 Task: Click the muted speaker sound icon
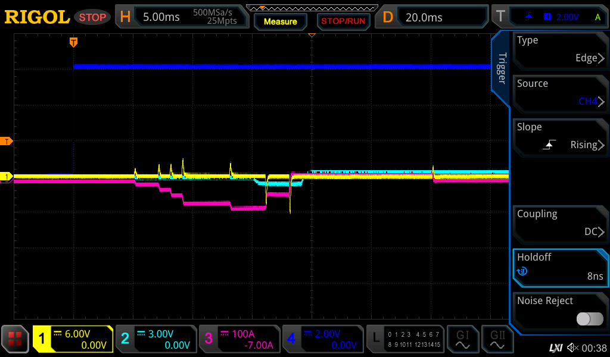(572, 347)
